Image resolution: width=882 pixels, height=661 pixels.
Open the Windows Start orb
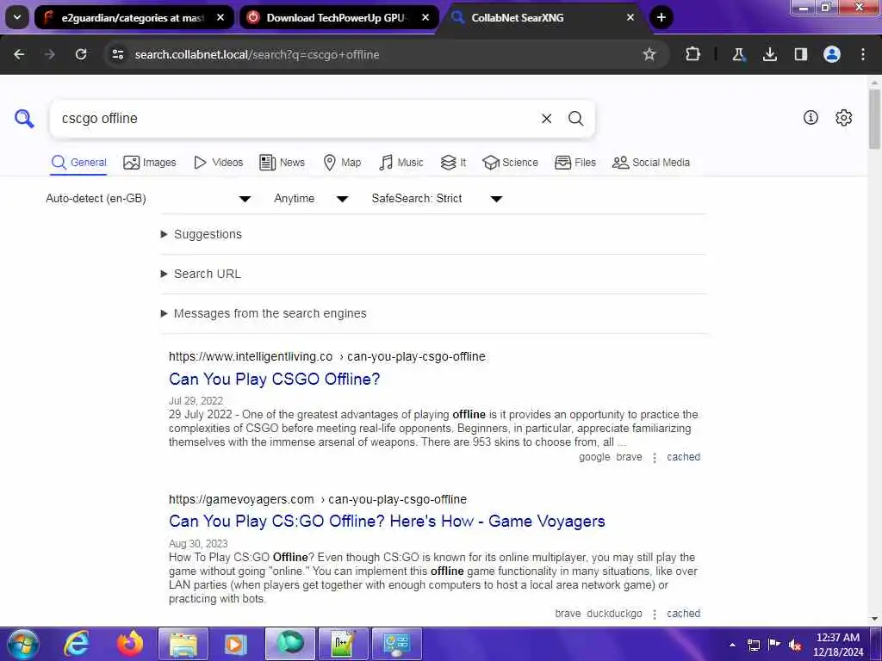click(x=22, y=644)
